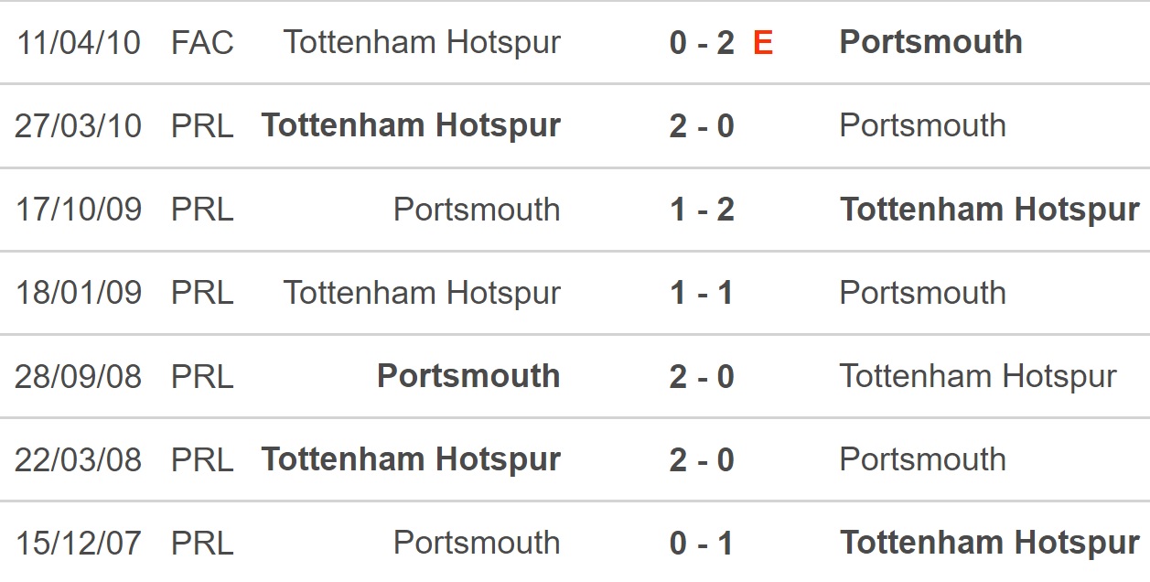Click the 11/04/10 match date
Image resolution: width=1150 pixels, height=582 pixels.
(x=78, y=43)
